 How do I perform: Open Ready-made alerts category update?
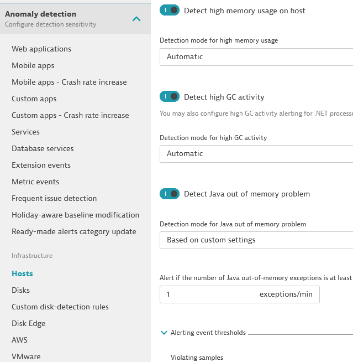[74, 231]
